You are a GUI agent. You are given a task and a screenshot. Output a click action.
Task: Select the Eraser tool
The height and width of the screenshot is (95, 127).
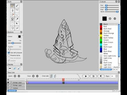click(x=12, y=15)
